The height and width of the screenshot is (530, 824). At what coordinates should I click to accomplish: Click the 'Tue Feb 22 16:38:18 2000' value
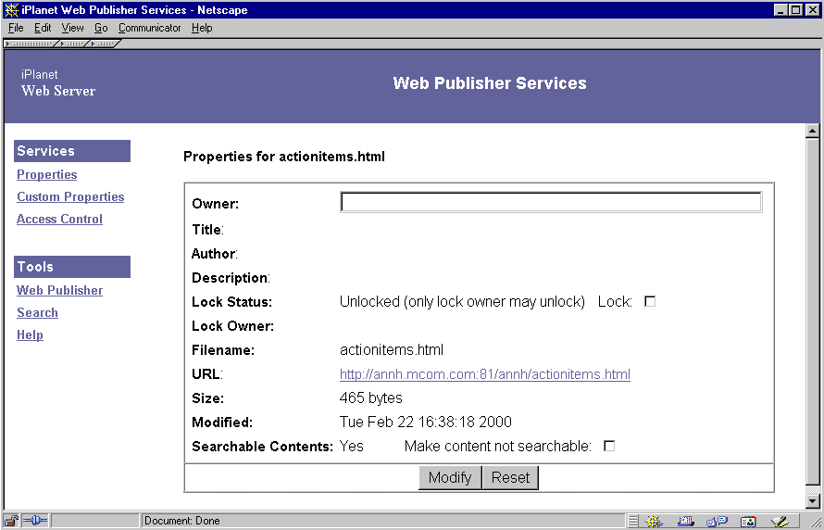tap(426, 423)
